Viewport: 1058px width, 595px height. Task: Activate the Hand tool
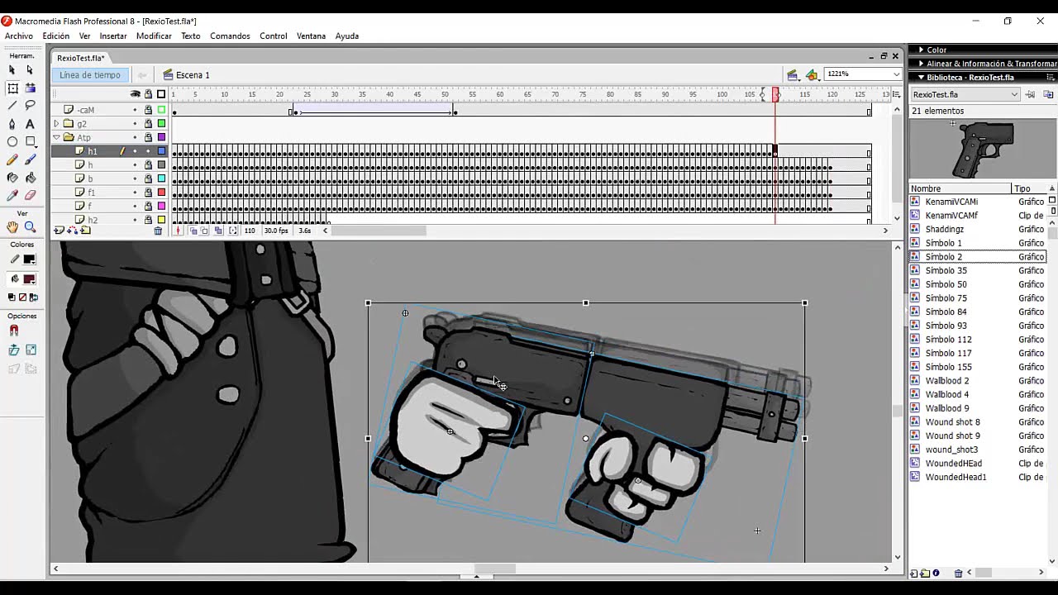click(12, 227)
